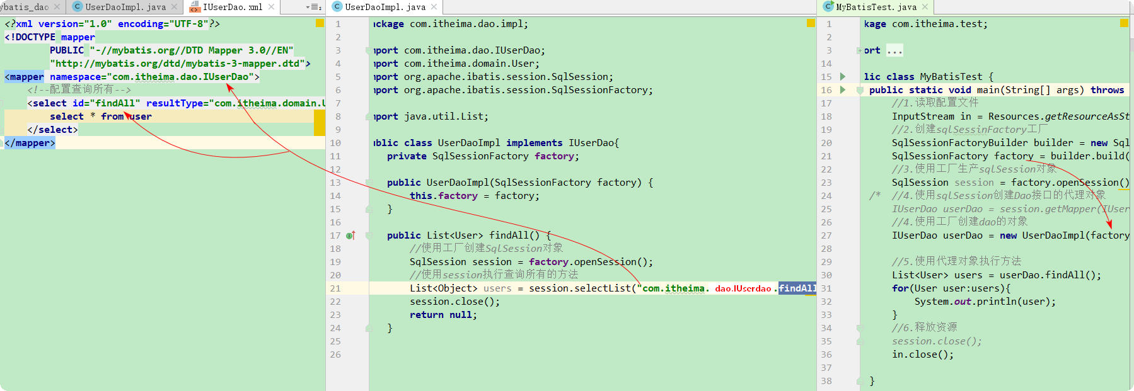Close the IUserDao.xml tab
This screenshot has height=391, width=1134.
271,7
